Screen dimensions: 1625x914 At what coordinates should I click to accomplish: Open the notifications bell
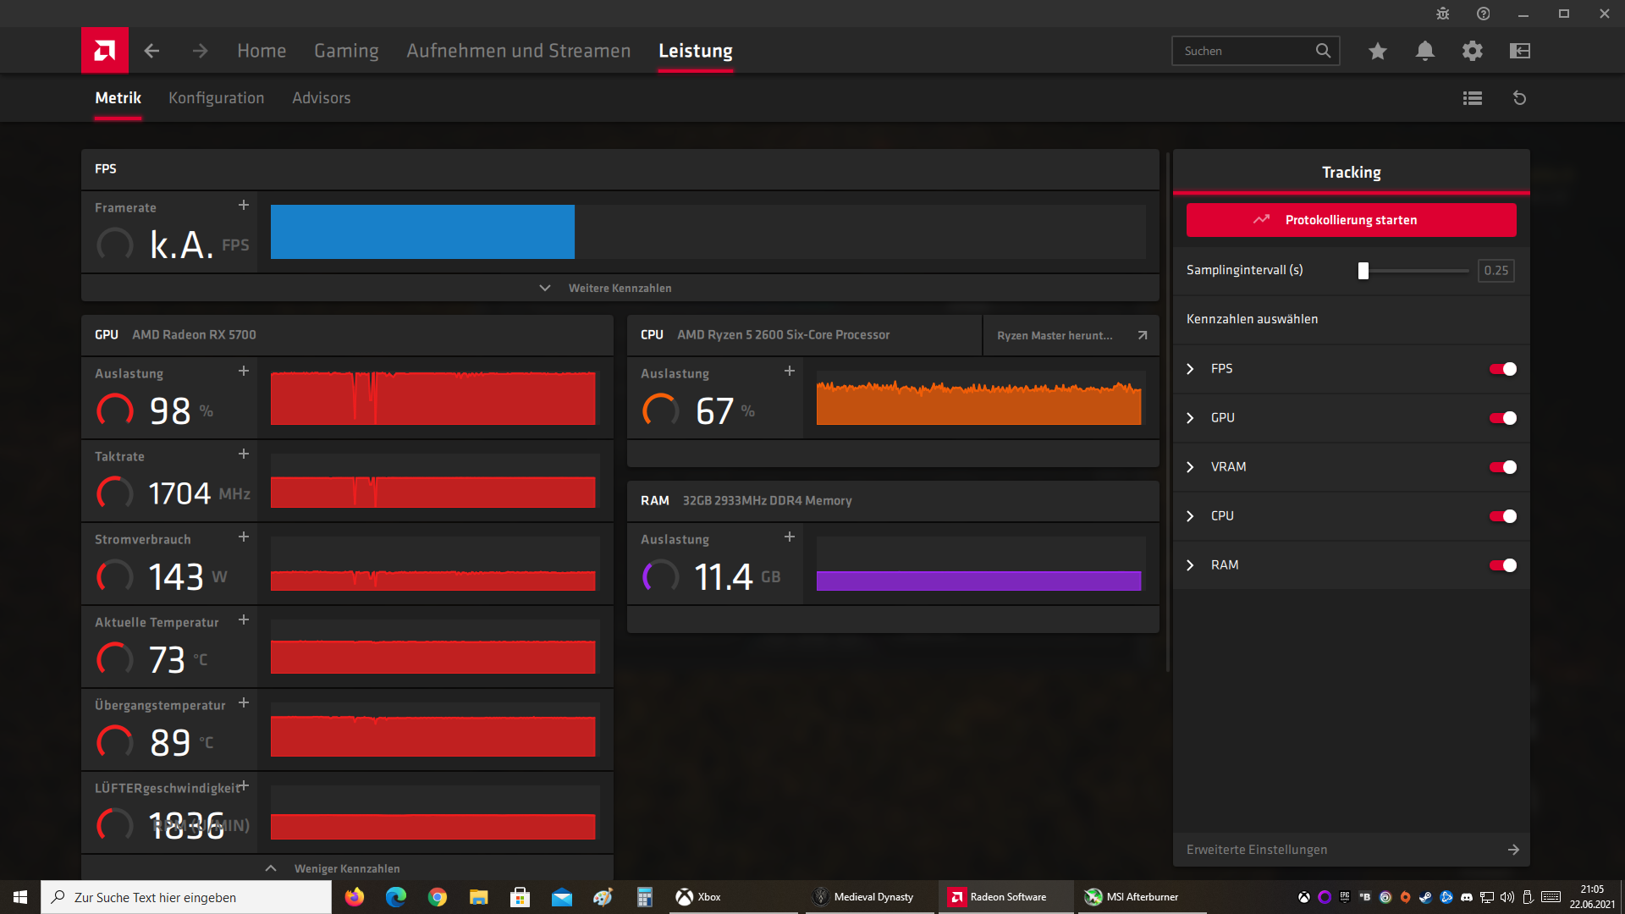1425,51
